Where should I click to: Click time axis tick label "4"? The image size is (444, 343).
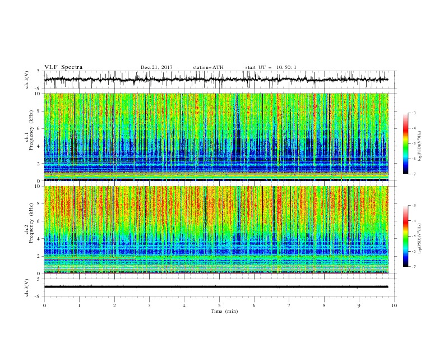point(184,305)
